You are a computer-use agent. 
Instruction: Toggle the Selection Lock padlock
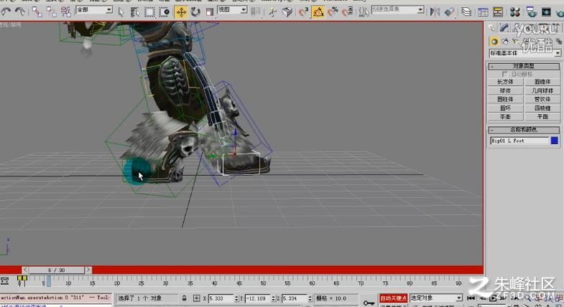coord(184,298)
